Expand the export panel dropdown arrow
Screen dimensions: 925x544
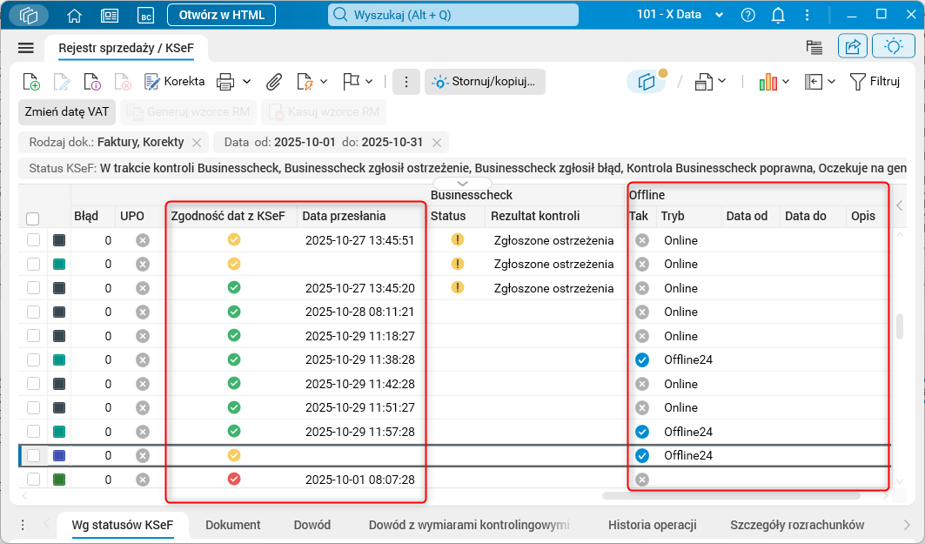click(831, 82)
